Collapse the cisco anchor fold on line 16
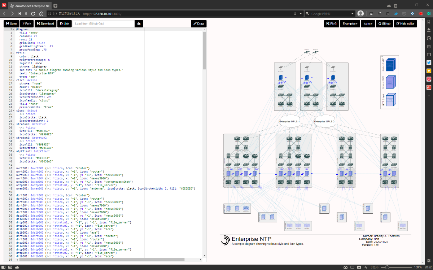The image size is (433, 270). [14, 80]
